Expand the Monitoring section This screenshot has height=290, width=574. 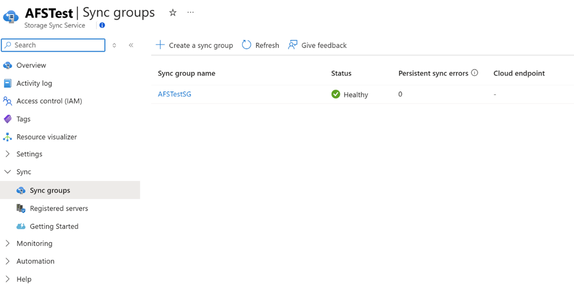(x=7, y=243)
